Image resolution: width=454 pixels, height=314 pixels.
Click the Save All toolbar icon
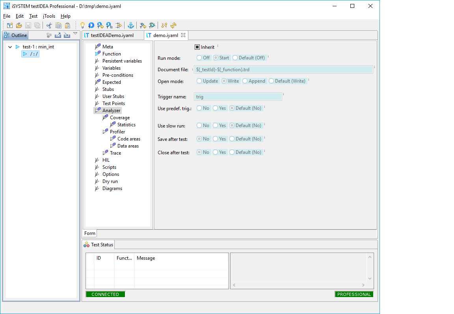pos(37,26)
